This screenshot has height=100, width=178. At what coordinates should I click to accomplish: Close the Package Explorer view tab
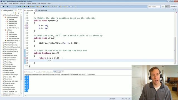coord(16,10)
